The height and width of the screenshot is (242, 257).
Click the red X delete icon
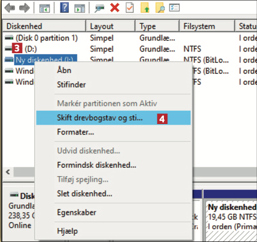click(115, 8)
